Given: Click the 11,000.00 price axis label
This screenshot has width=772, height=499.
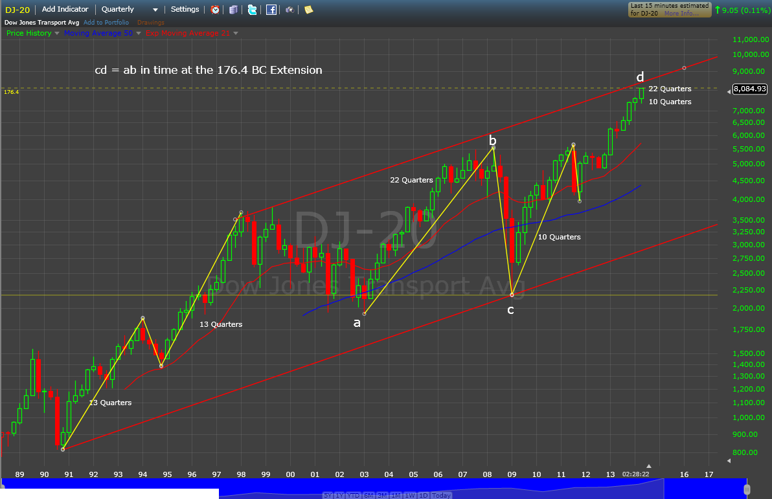Looking at the screenshot, I should coord(751,40).
